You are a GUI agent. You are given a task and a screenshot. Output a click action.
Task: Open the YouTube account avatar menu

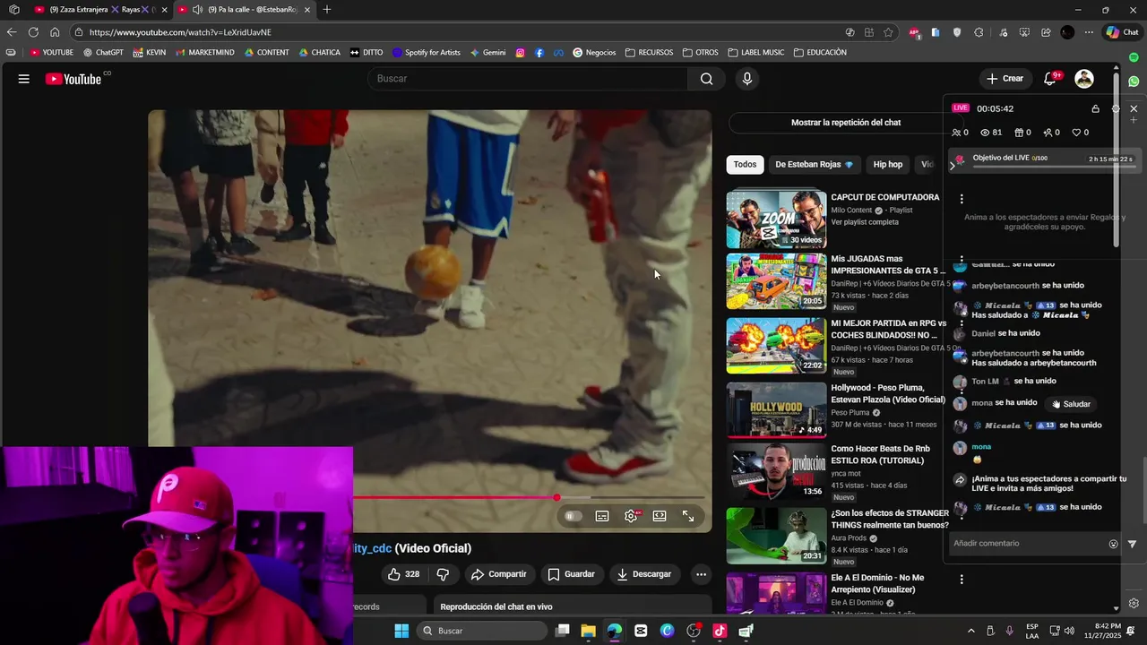(x=1084, y=79)
